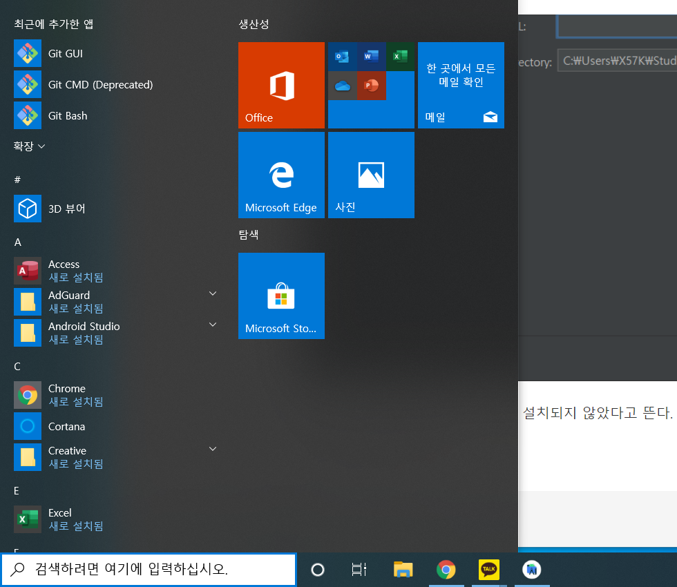Expand the Android Studio folder chevron

pos(213,325)
